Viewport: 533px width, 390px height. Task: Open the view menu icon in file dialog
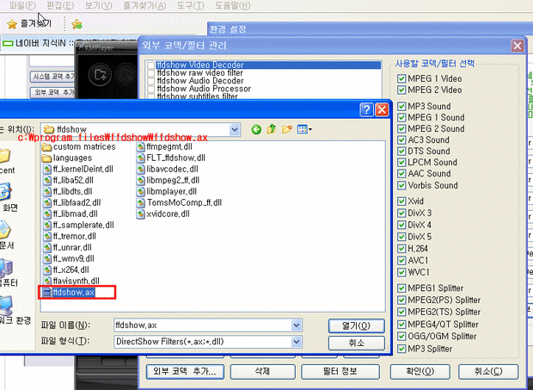tap(304, 129)
